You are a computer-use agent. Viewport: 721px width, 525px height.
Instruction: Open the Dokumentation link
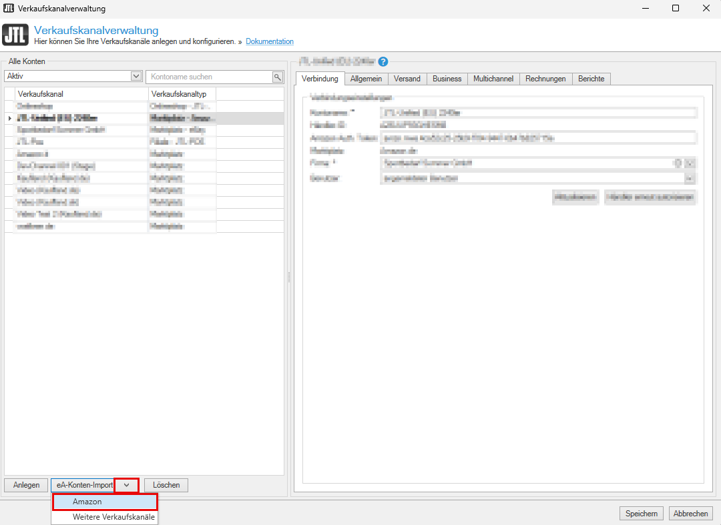pos(270,41)
